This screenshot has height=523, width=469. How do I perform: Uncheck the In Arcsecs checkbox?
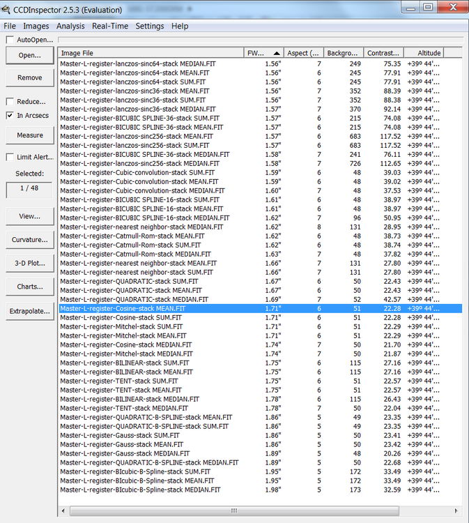point(10,116)
